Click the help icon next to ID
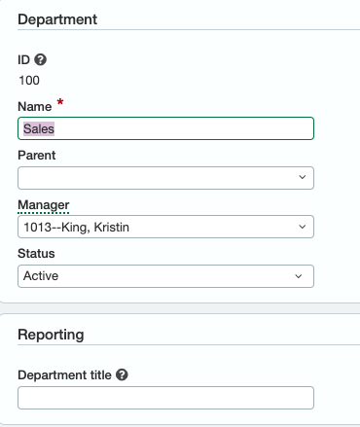 point(41,59)
